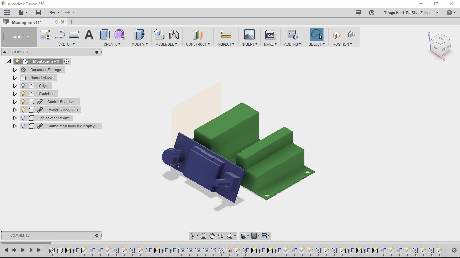Open the user account menu

point(411,13)
